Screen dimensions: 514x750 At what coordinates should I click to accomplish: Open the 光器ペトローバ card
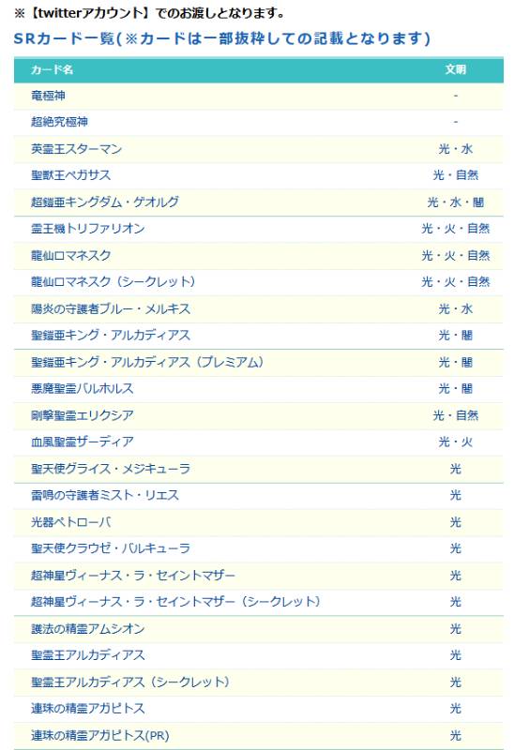(x=71, y=522)
